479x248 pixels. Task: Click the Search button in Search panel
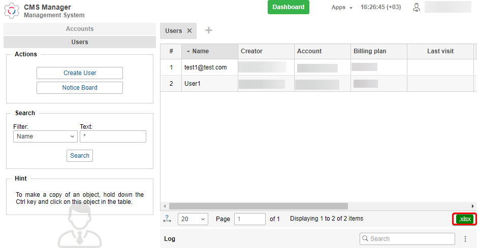point(80,156)
